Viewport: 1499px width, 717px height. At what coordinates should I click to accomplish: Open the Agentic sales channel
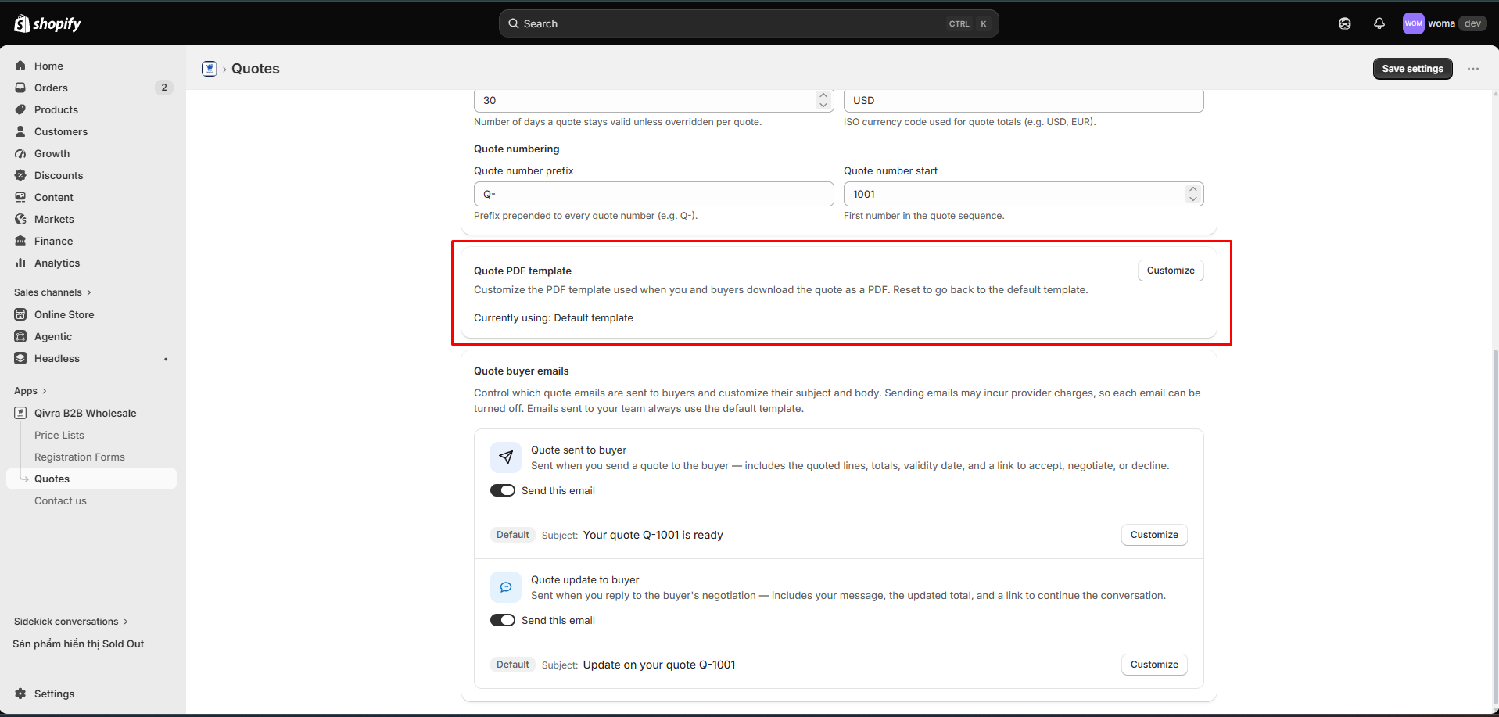tap(53, 336)
